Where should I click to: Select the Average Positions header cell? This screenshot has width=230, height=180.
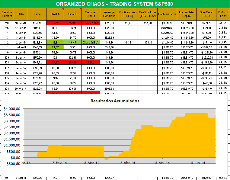(x=109, y=14)
